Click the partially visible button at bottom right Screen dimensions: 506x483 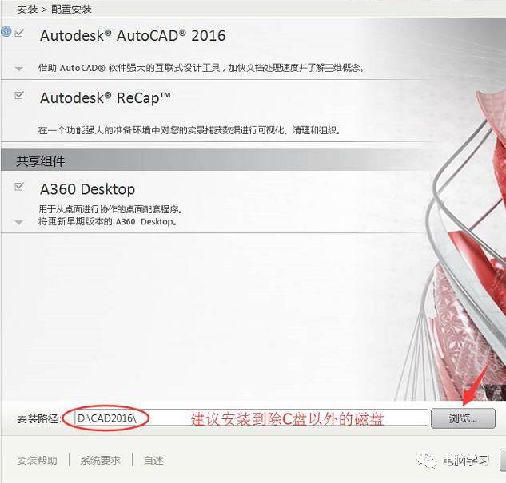point(503,460)
